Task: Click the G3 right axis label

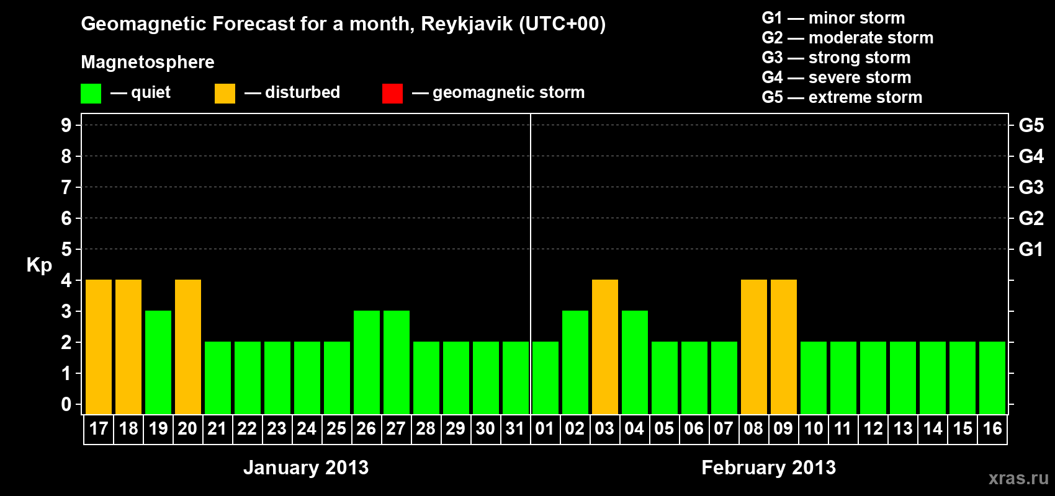Action: pyautogui.click(x=1031, y=187)
